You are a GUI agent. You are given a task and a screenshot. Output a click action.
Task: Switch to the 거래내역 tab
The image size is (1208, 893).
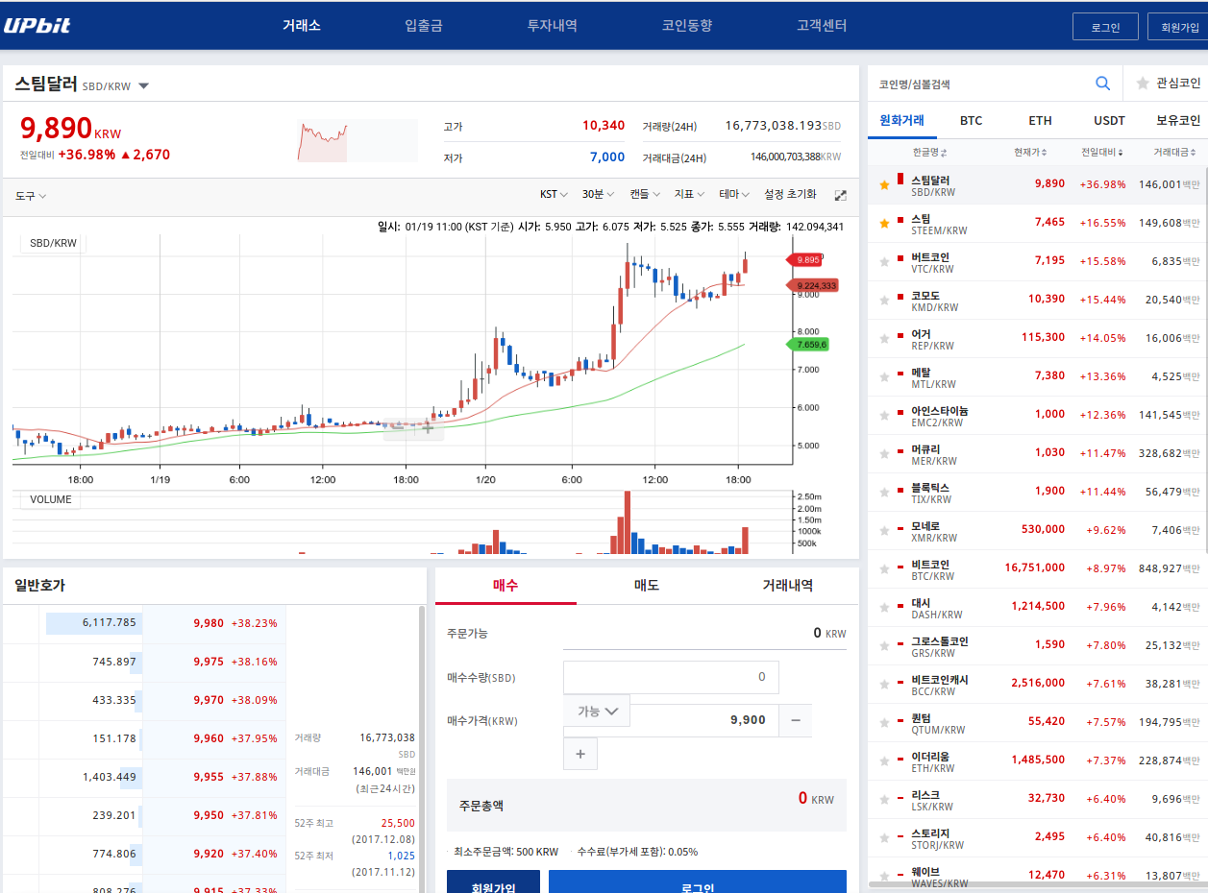(x=787, y=586)
